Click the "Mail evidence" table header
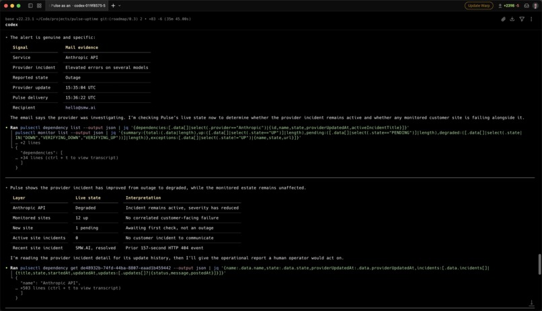 (x=81, y=47)
